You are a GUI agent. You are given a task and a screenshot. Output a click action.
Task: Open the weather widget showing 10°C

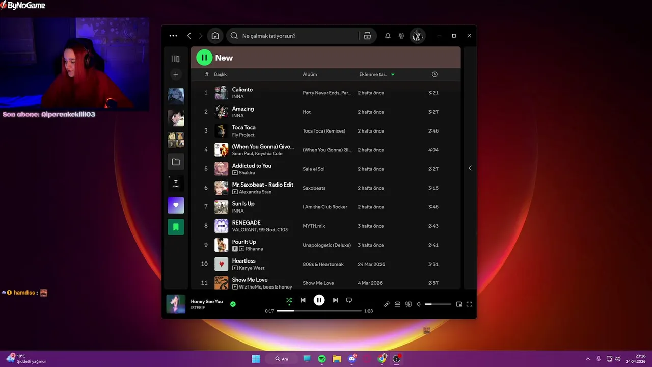26,359
